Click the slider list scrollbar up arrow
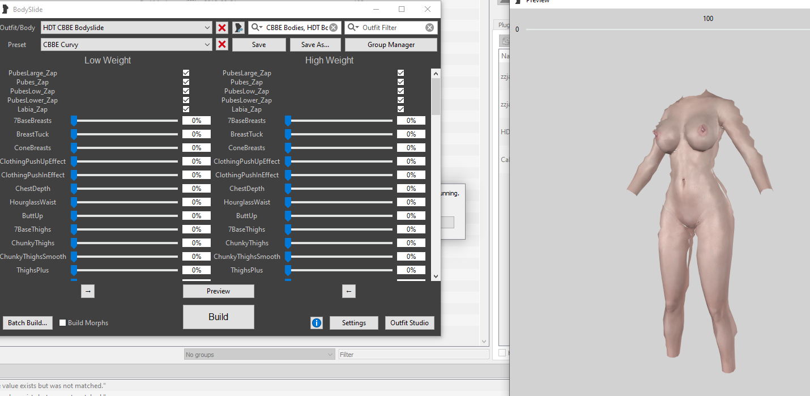The width and height of the screenshot is (810, 396). [x=436, y=73]
